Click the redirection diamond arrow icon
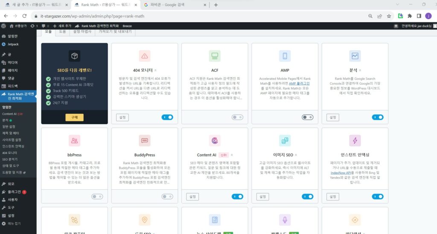Image resolution: width=437 pixels, height=234 pixels. point(355,220)
